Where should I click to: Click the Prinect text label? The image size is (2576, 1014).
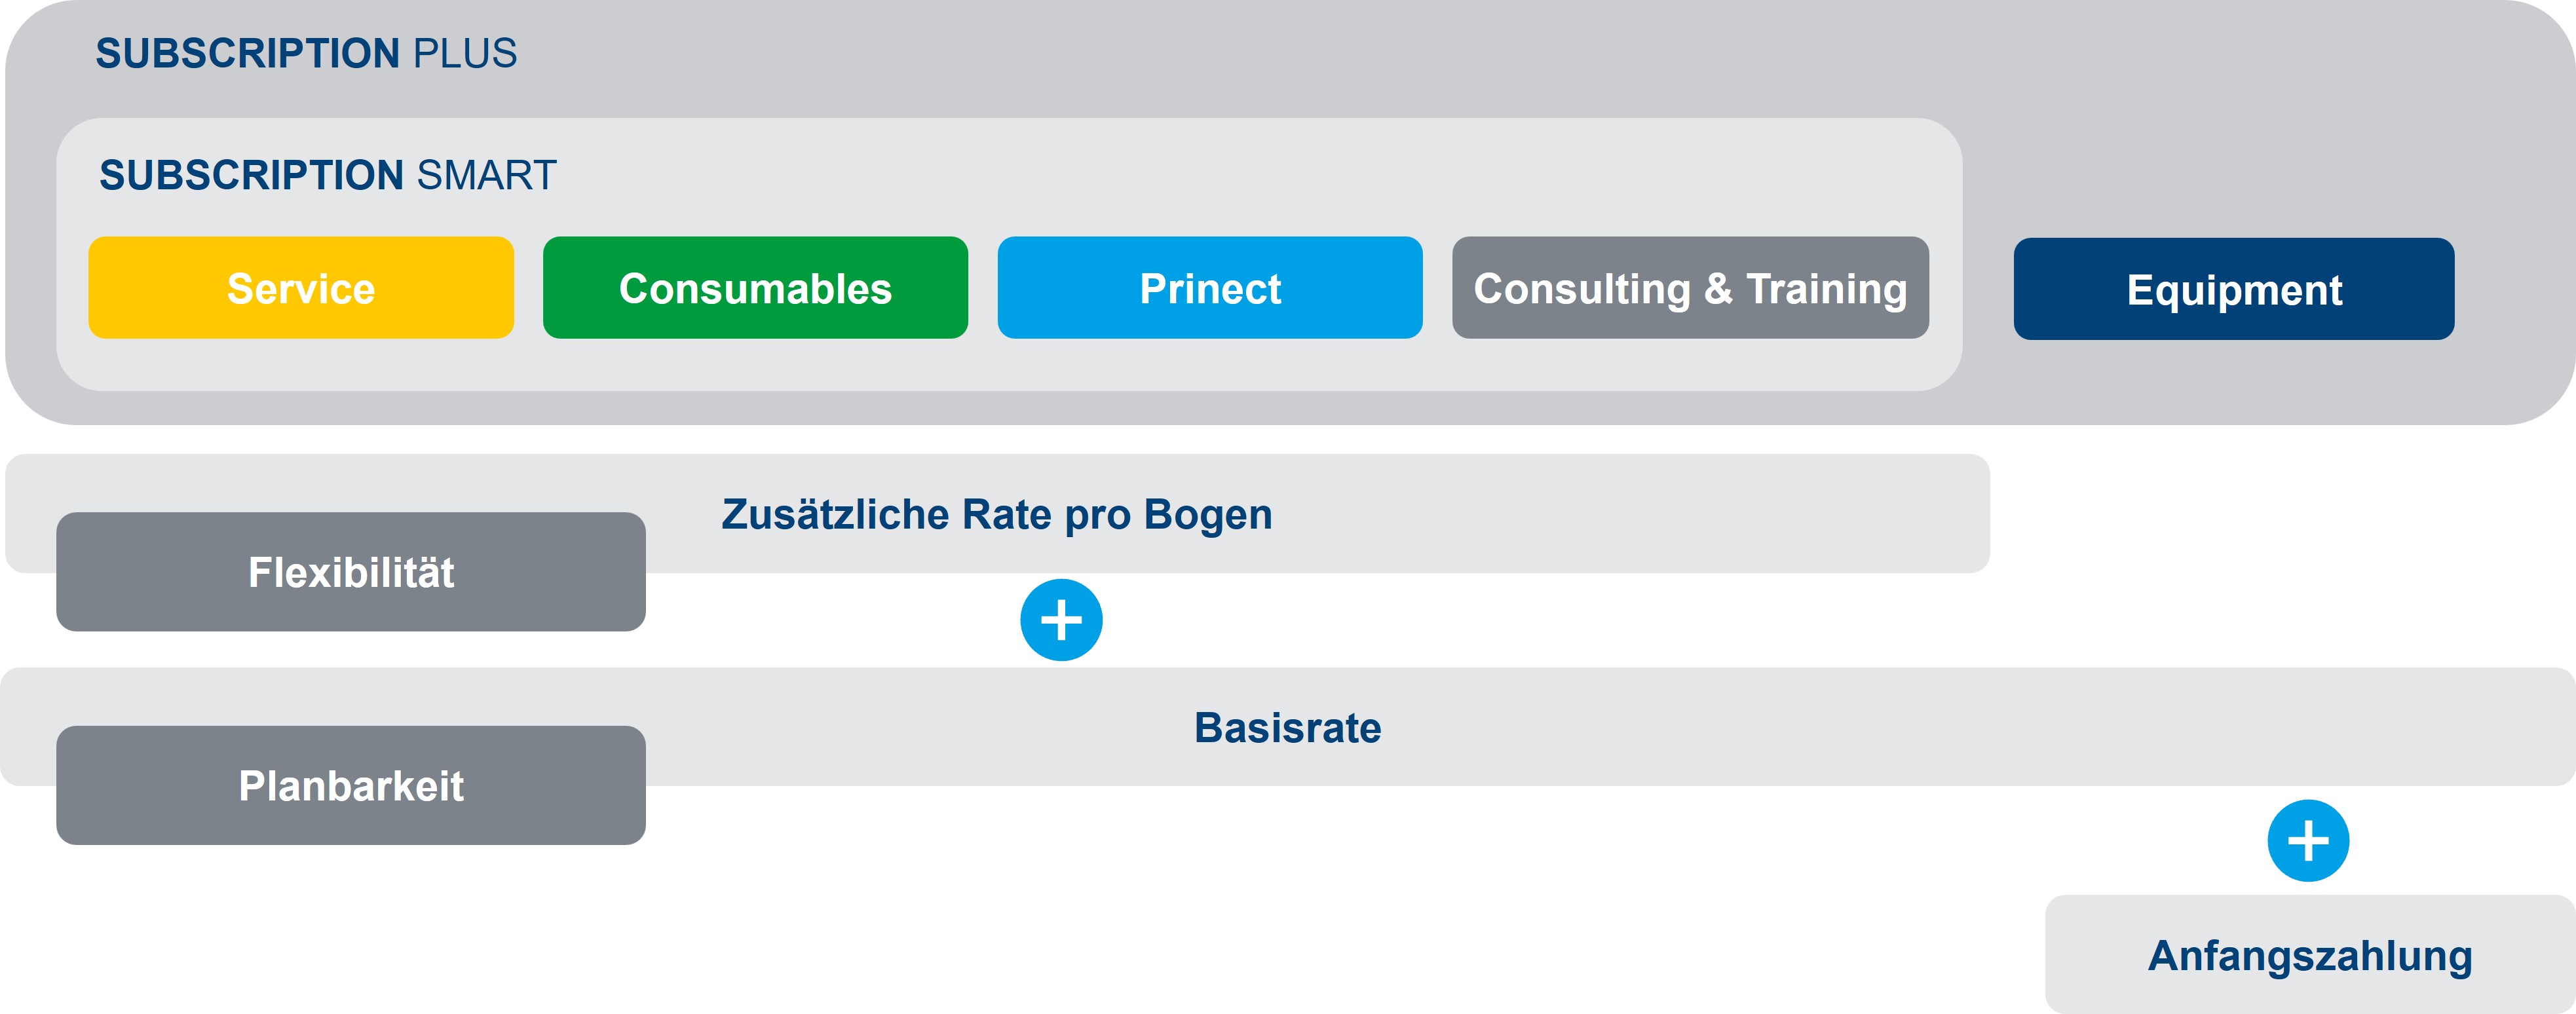coord(1210,289)
